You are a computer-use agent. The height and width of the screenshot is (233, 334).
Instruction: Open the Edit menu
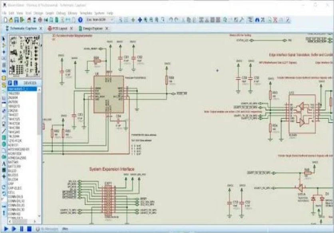(12, 13)
